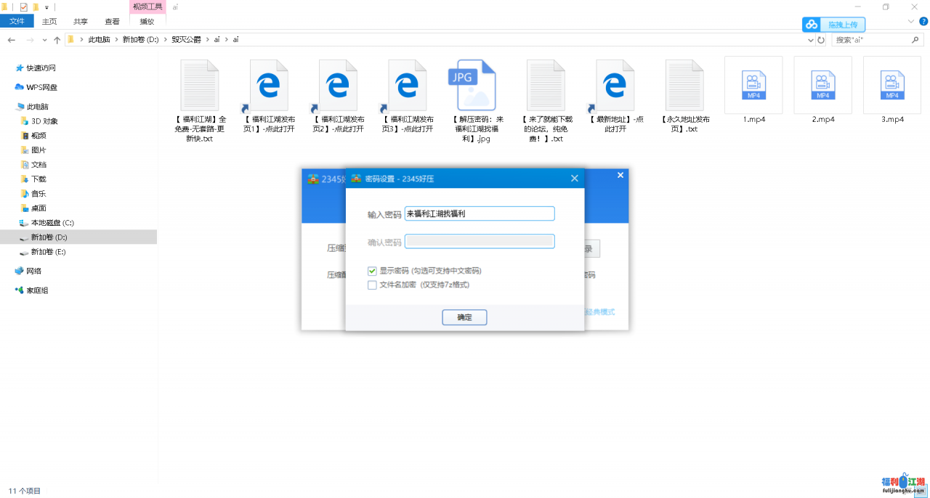Viewport: 930px width, 498px height.
Task: Click the 拖拽上传 cloud upload icon
Action: (812, 25)
